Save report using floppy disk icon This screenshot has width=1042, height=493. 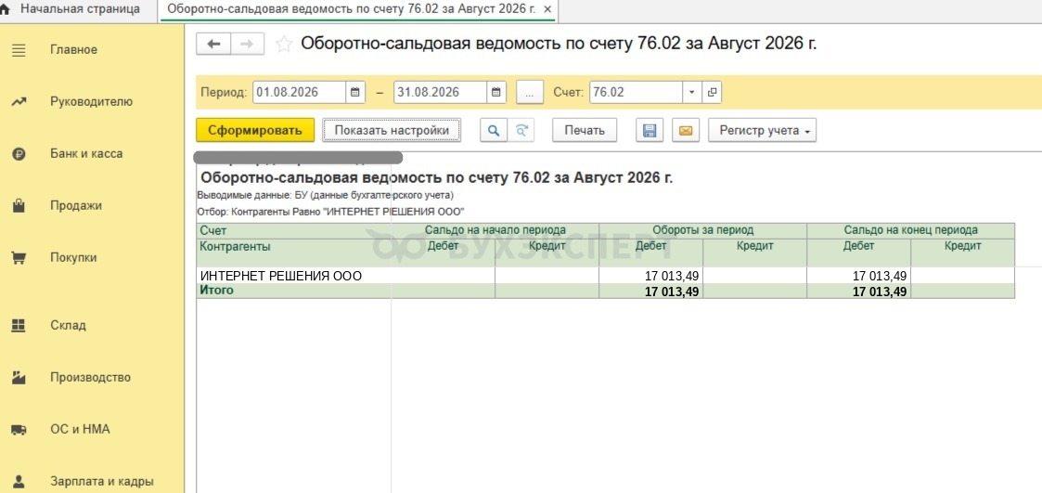[650, 130]
